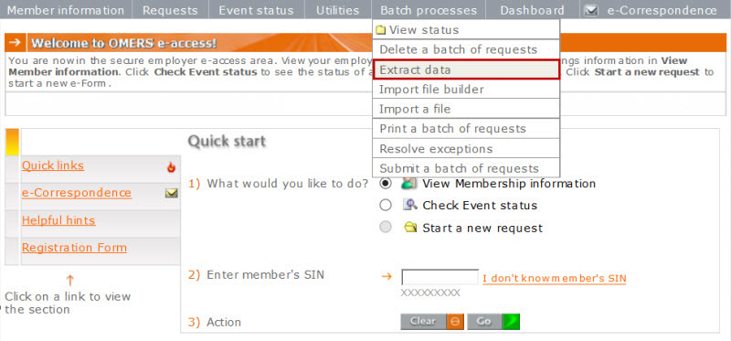
Task: Click the View Membership information person icon
Action: pyautogui.click(x=408, y=184)
